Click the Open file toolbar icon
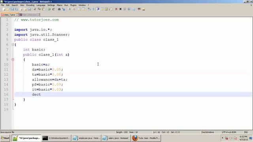Viewport: 253px width, 142px height. click(8, 9)
